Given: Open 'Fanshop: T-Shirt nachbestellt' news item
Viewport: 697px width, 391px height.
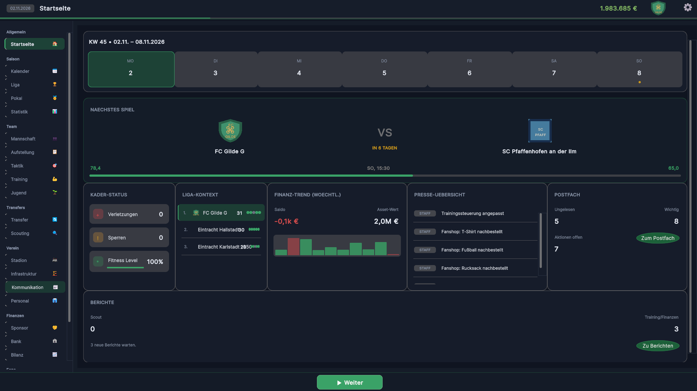Looking at the screenshot, I should [475, 231].
